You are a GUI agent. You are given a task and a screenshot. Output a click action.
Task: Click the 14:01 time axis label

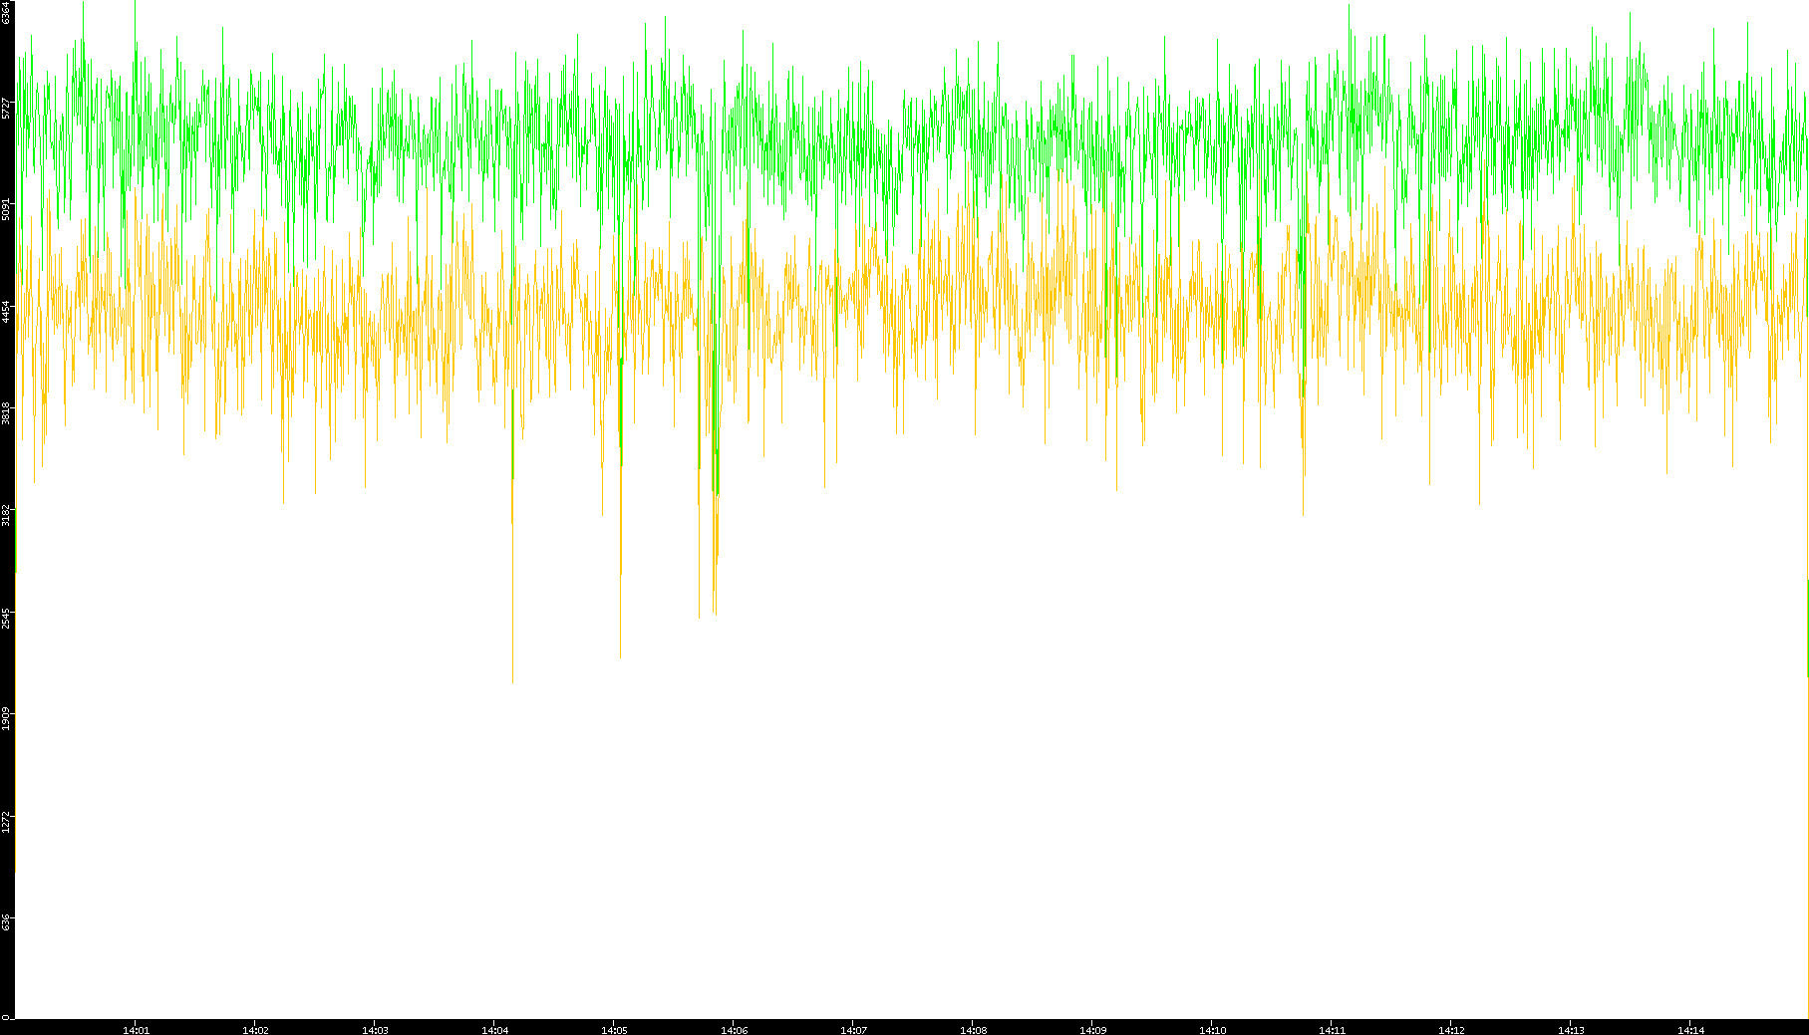(136, 1029)
